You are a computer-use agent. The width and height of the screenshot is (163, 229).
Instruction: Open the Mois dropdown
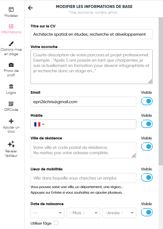click(83, 213)
